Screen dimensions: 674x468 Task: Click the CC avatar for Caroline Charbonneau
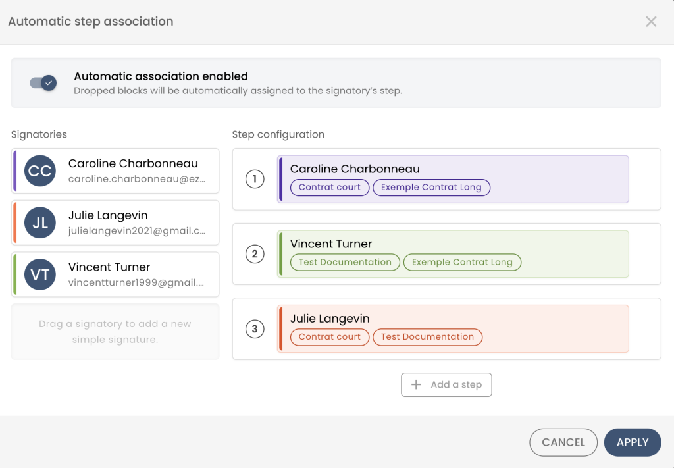[40, 171]
